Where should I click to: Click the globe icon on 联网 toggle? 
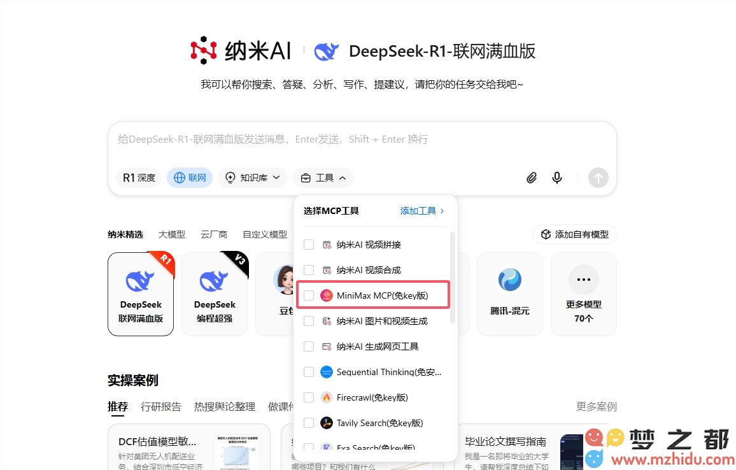(180, 178)
